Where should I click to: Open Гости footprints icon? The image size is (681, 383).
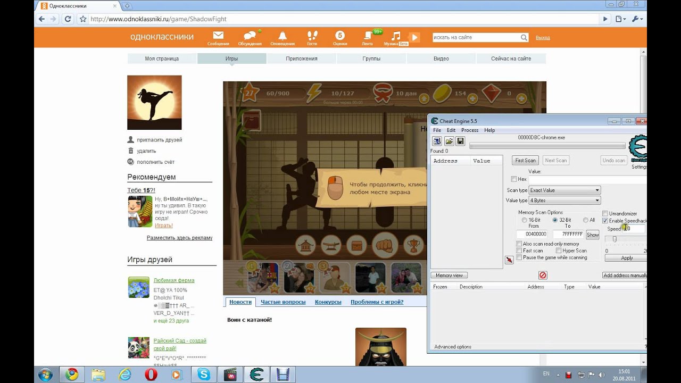tap(312, 36)
